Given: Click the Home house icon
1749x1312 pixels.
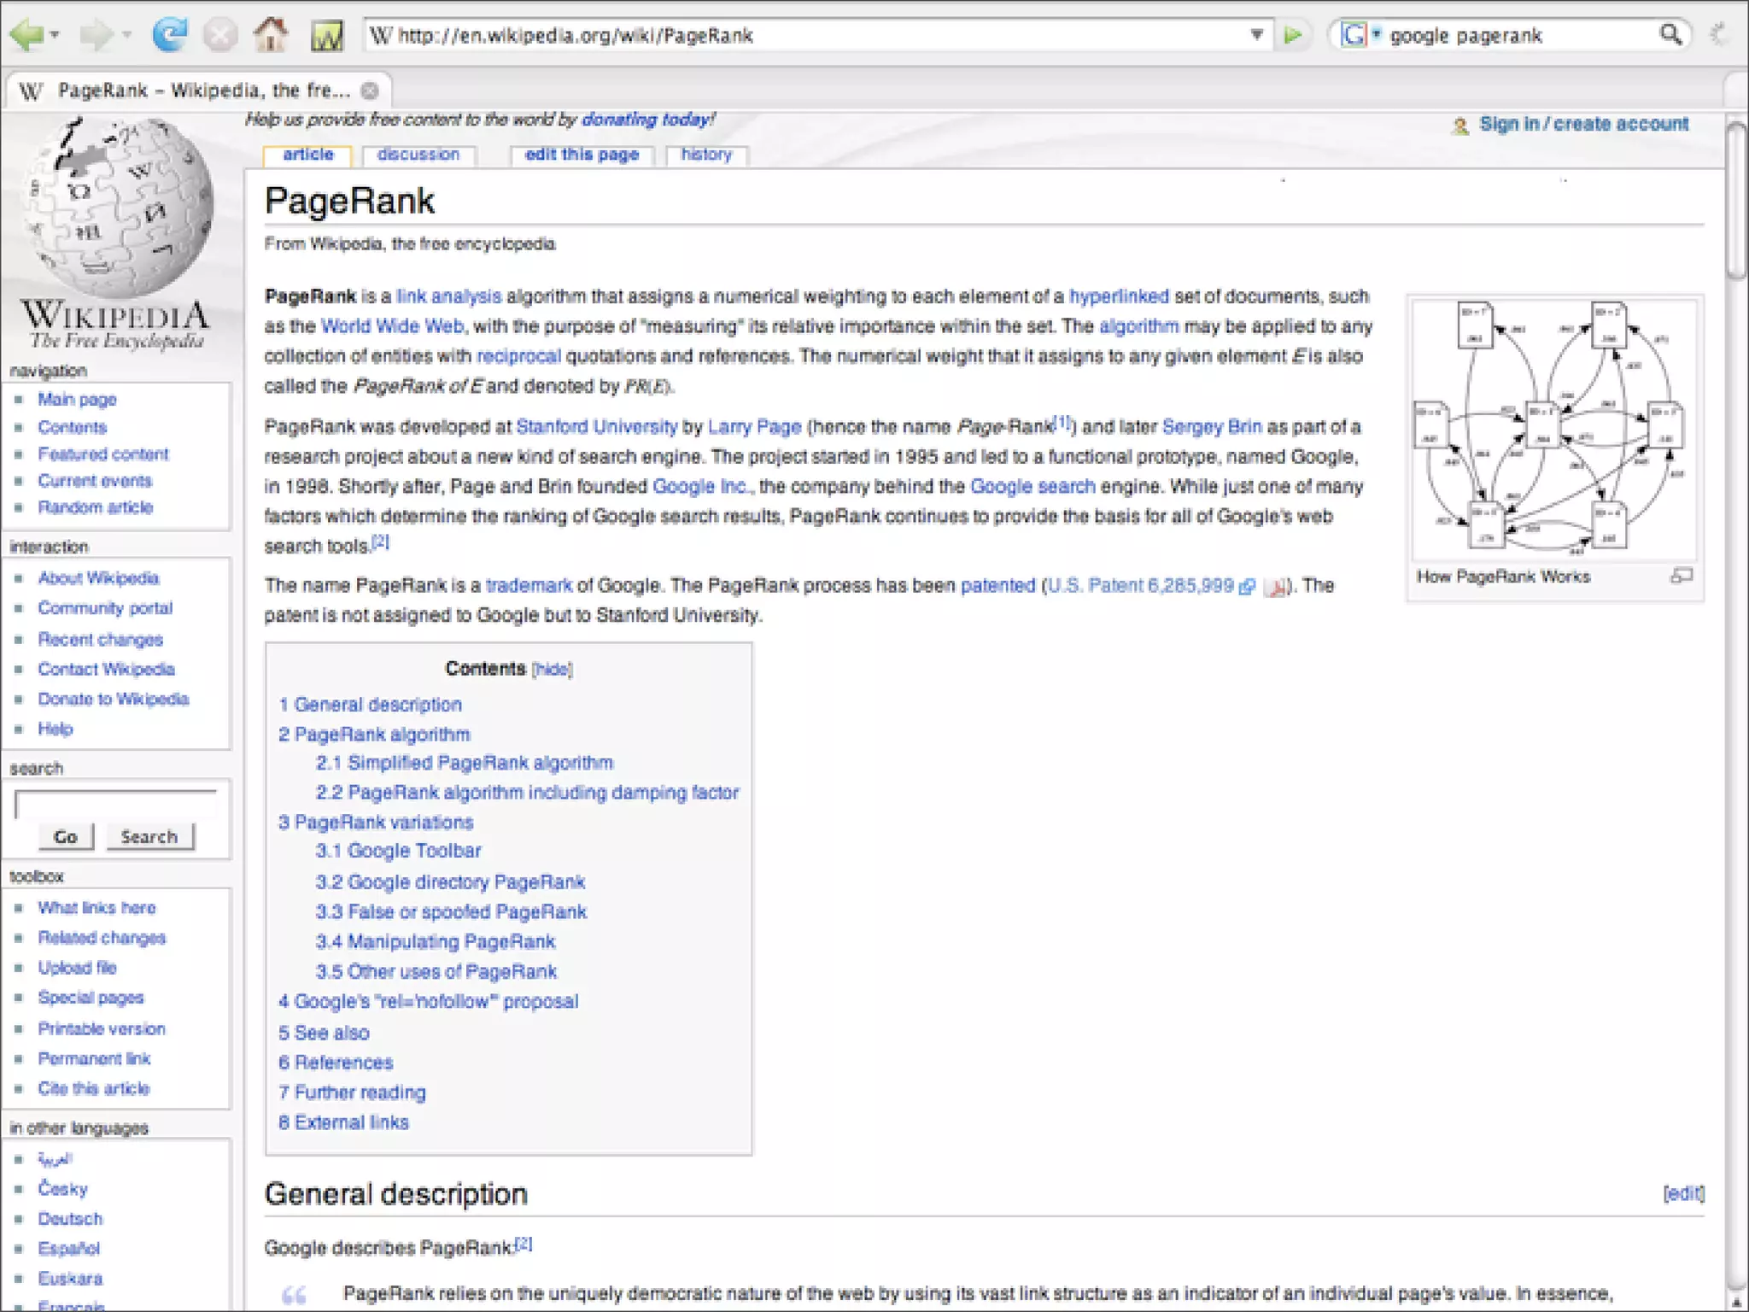Looking at the screenshot, I should [x=272, y=35].
